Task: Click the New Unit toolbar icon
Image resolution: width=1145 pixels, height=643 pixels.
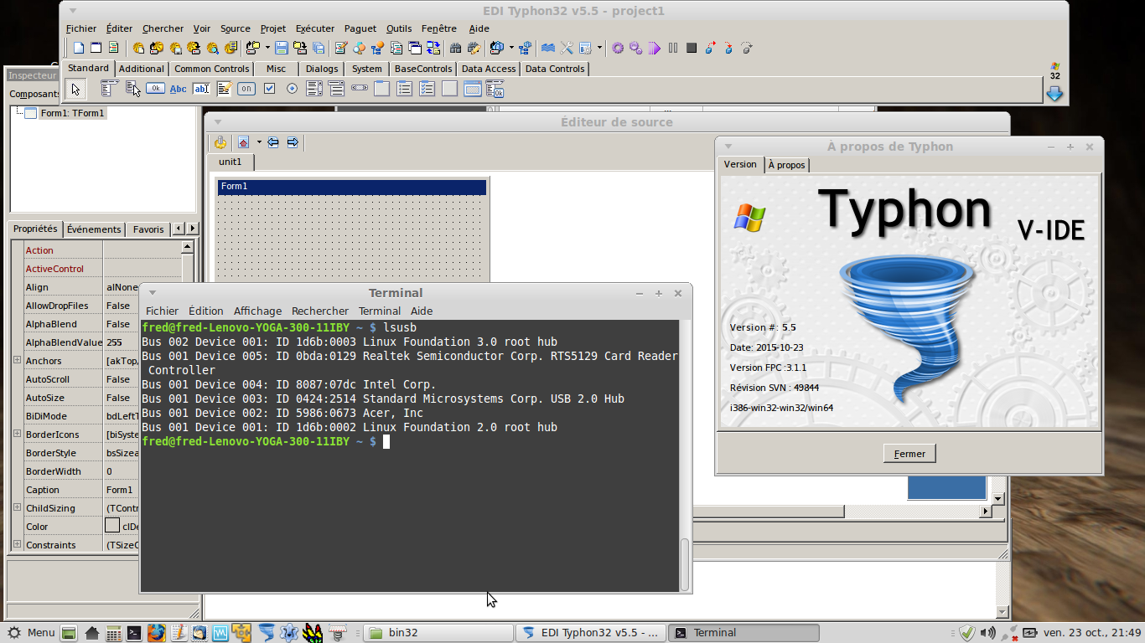Action: pos(79,48)
